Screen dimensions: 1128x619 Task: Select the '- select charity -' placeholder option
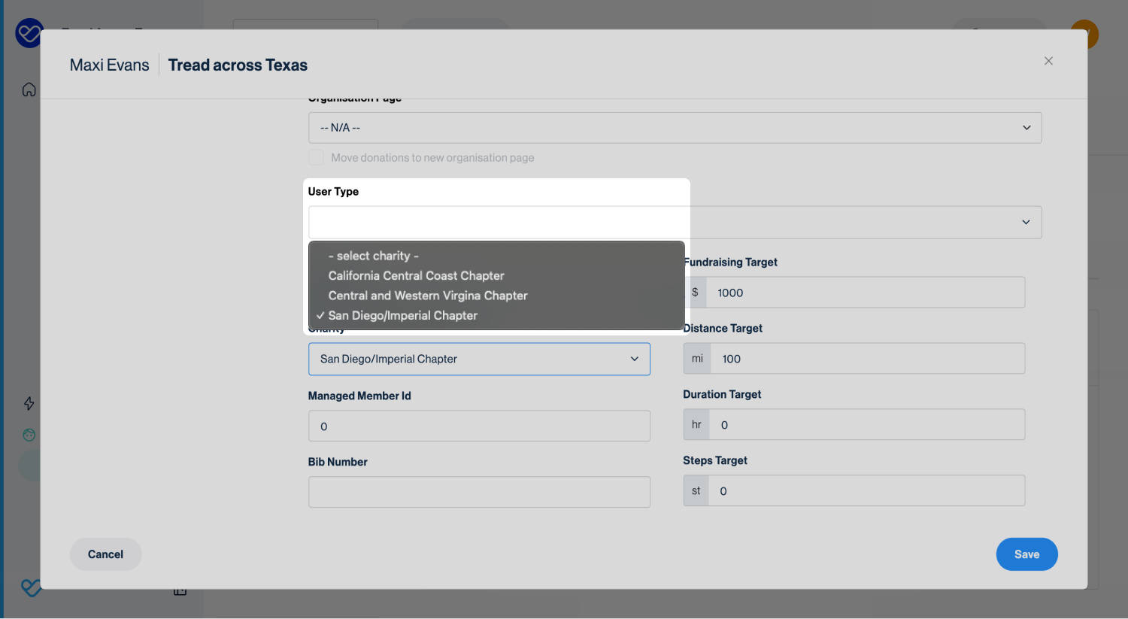point(373,256)
